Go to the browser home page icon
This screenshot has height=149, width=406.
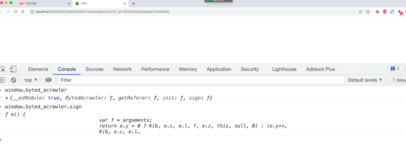pyautogui.click(x=23, y=12)
